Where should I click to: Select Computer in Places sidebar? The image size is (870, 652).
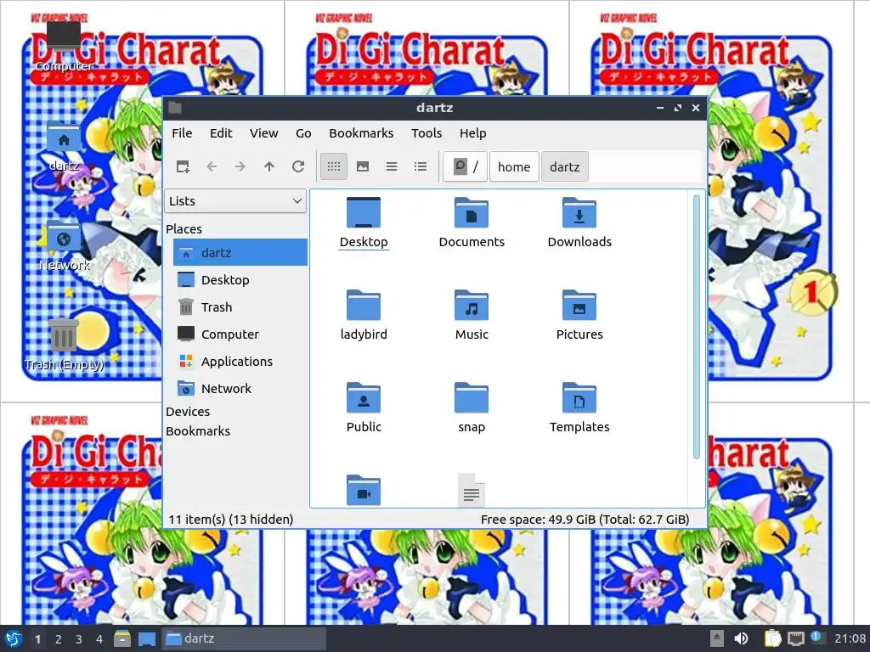(x=240, y=334)
